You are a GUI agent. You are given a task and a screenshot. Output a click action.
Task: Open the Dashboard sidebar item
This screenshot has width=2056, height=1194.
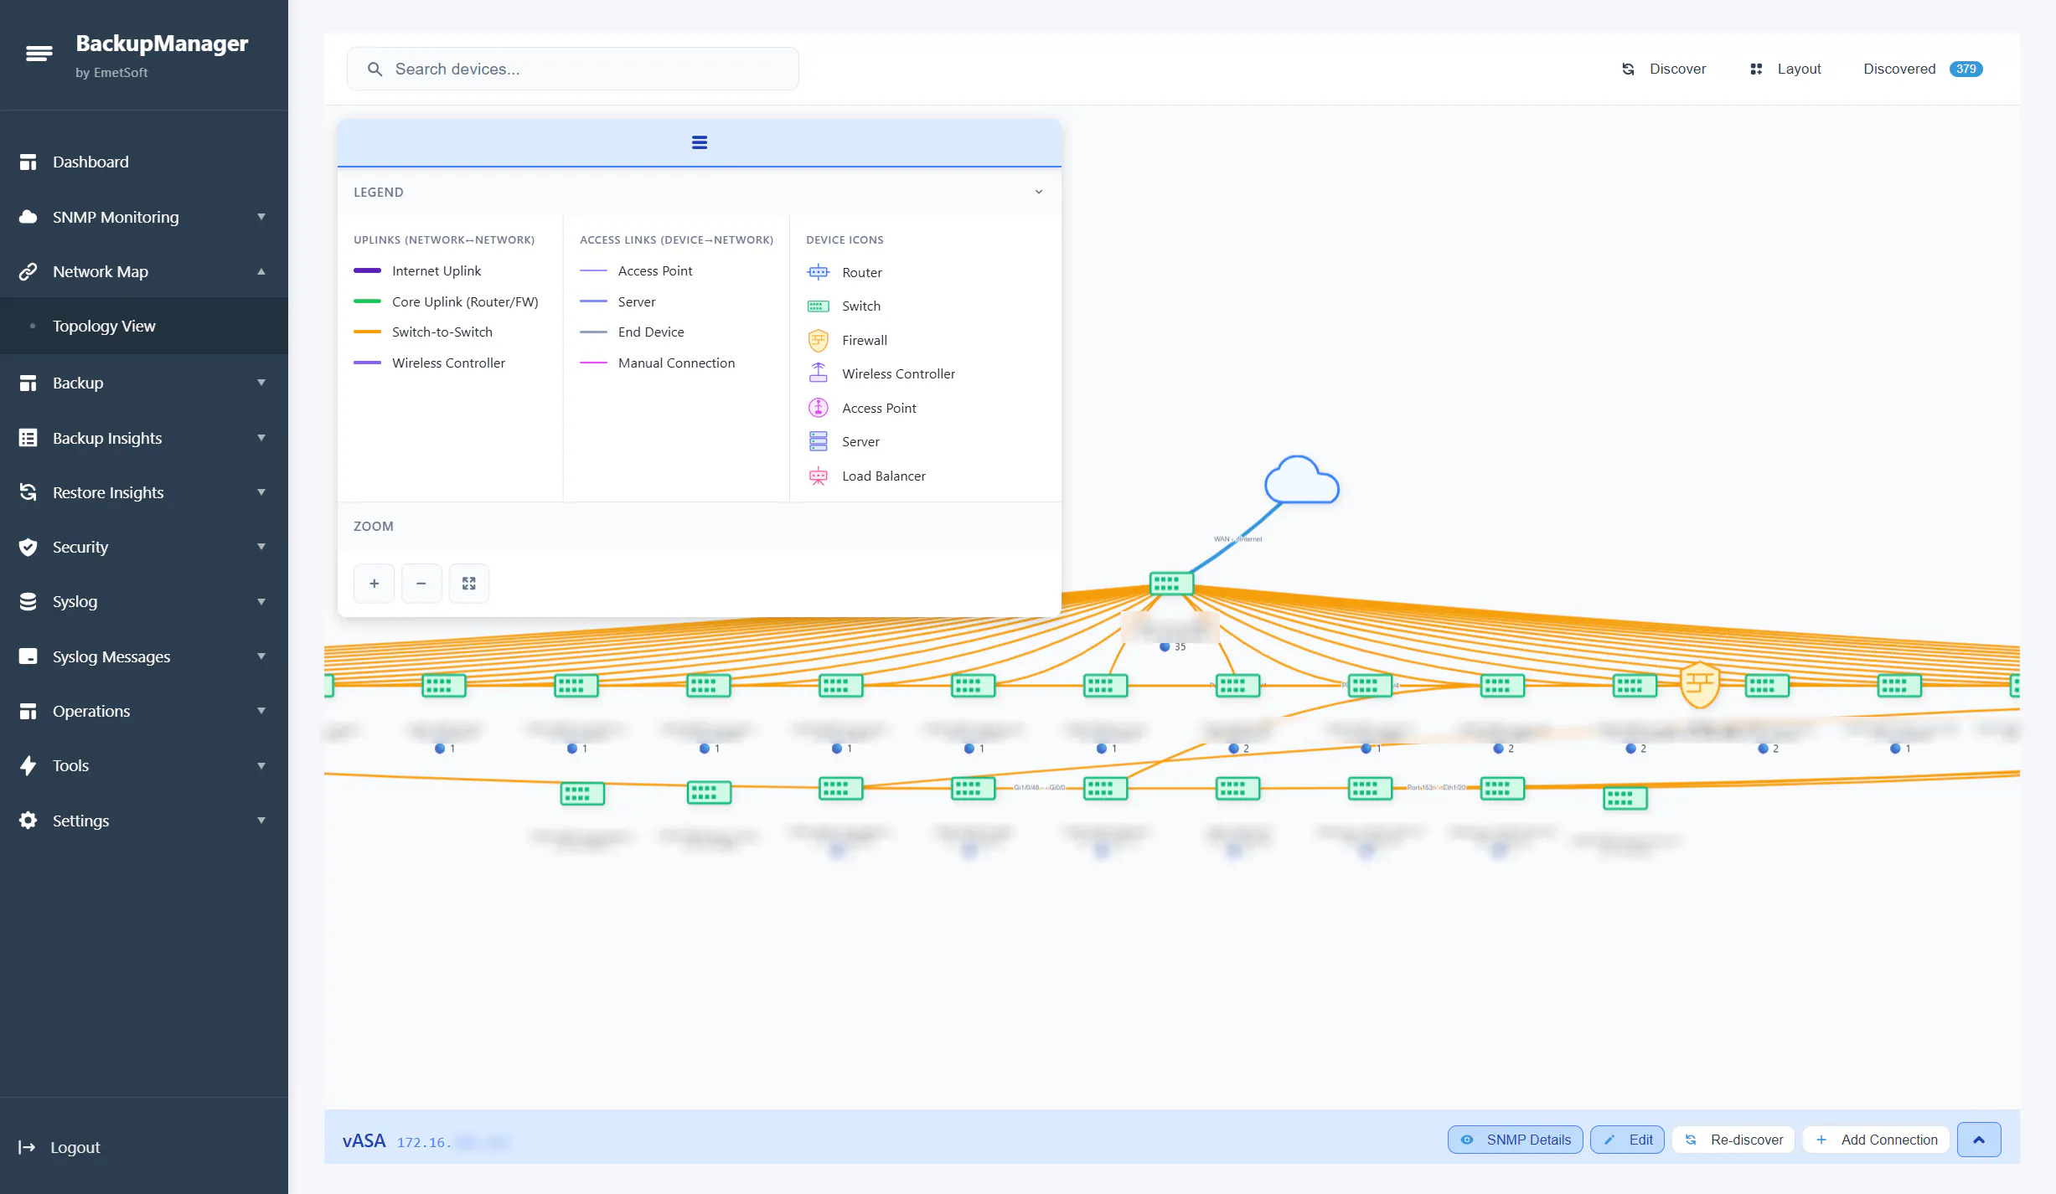tap(144, 162)
